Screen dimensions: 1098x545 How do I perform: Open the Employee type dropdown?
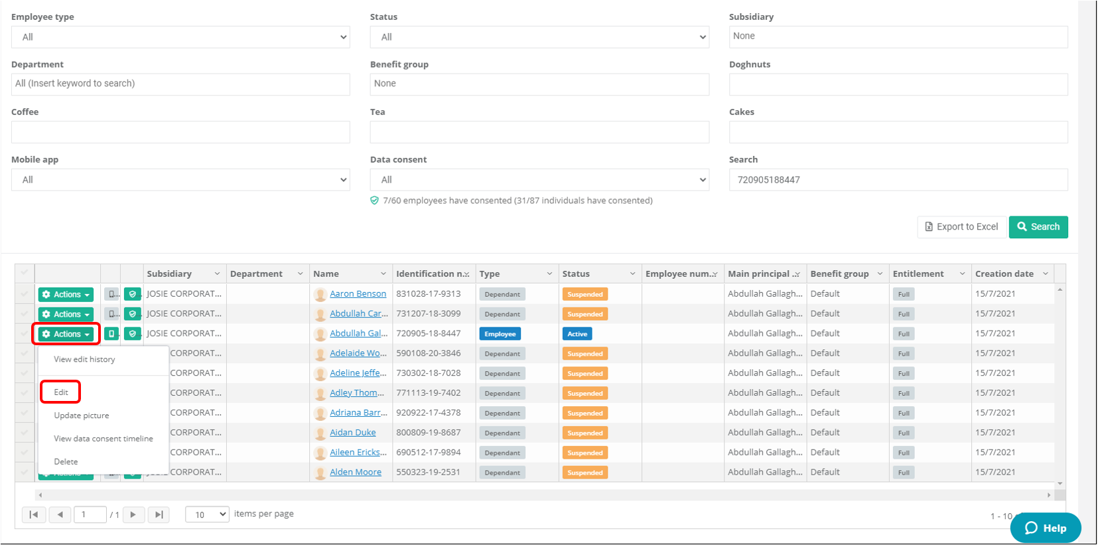[x=180, y=37]
